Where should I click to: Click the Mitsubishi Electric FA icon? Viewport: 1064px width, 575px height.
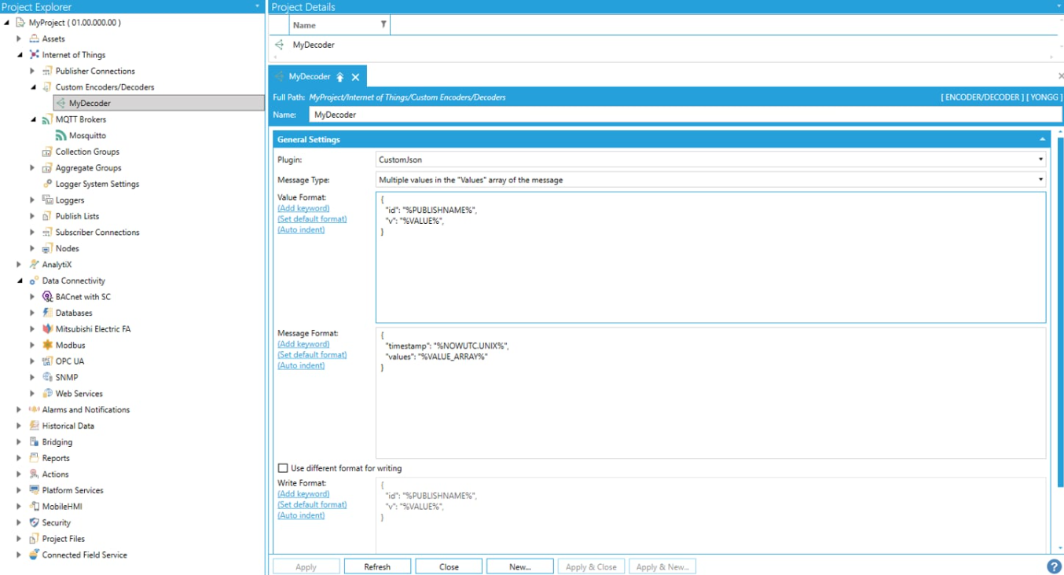click(47, 329)
